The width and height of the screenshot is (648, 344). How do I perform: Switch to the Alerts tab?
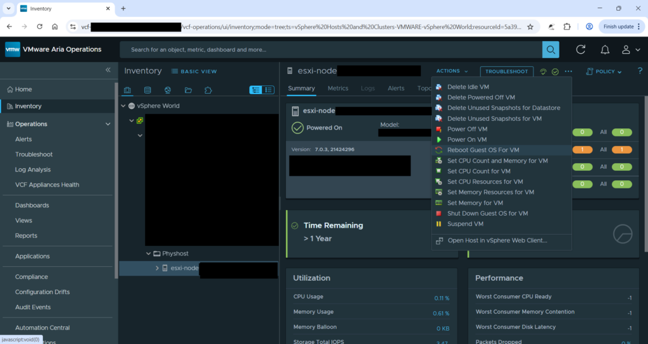(396, 89)
